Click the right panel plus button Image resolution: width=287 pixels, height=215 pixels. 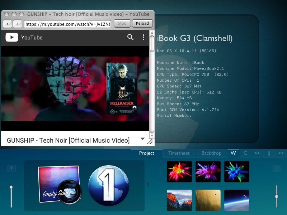tap(277, 168)
